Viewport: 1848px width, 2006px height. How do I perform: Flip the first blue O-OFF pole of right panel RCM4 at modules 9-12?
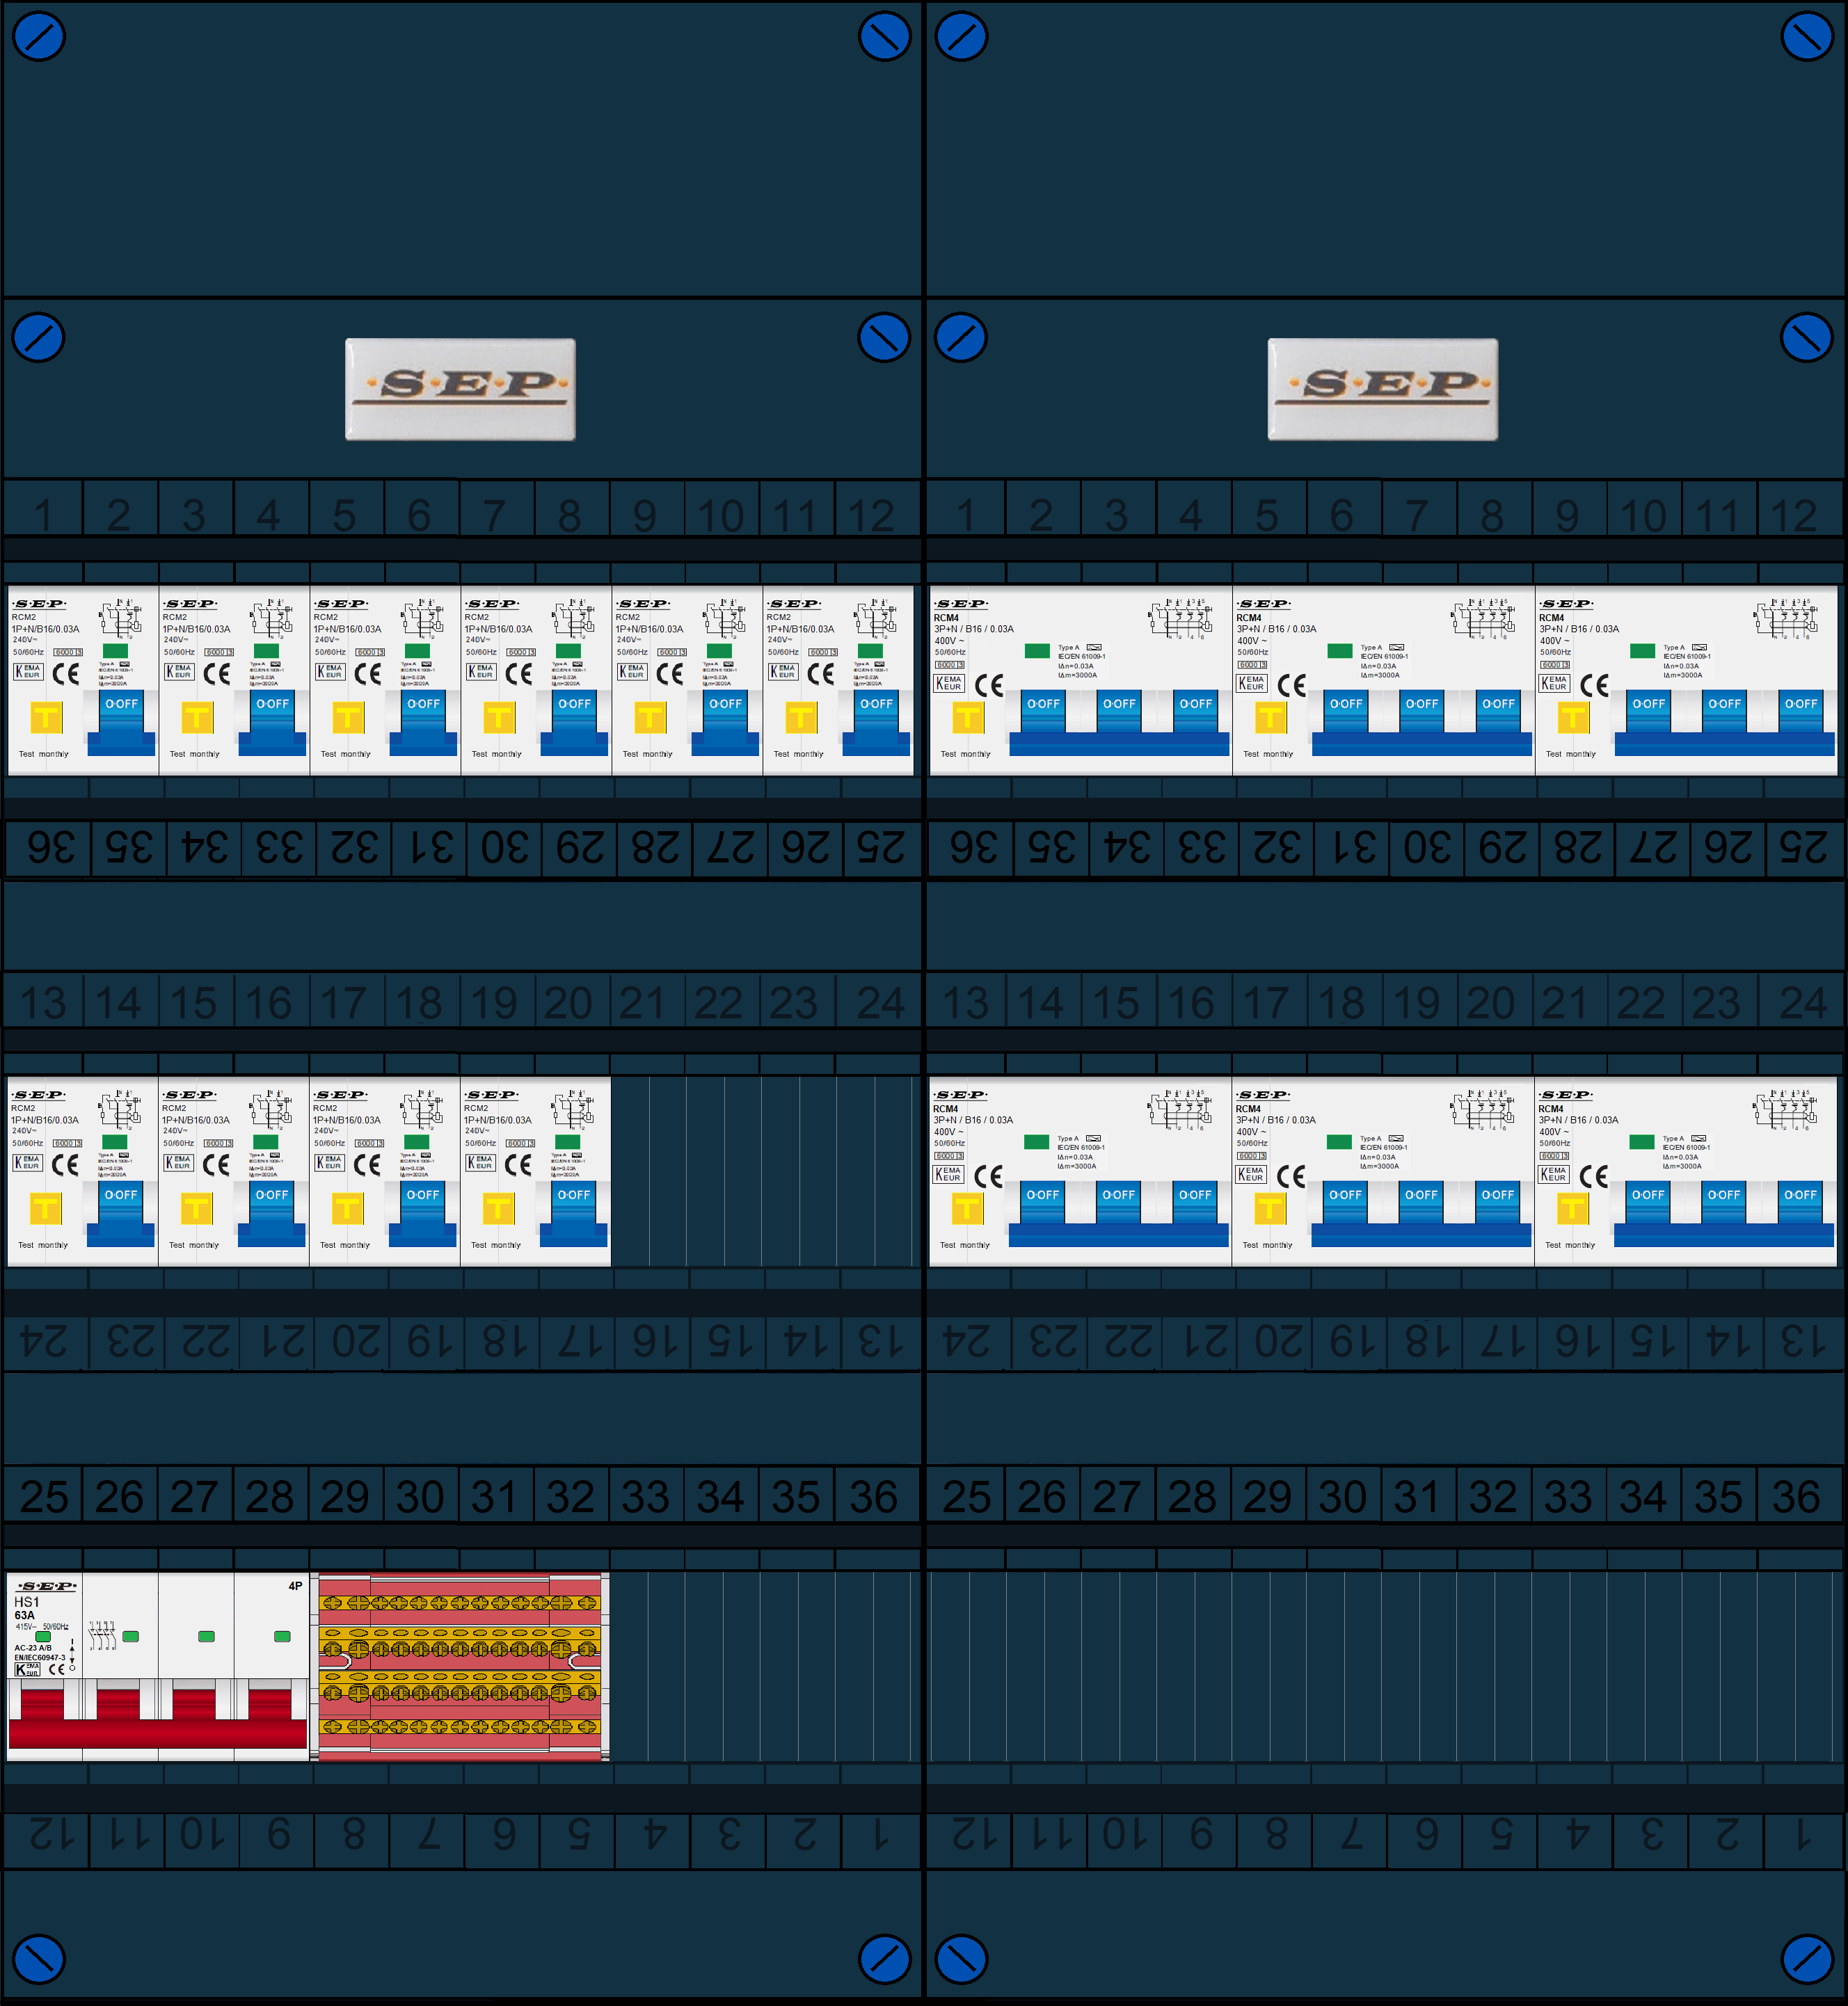pyautogui.click(x=1649, y=712)
